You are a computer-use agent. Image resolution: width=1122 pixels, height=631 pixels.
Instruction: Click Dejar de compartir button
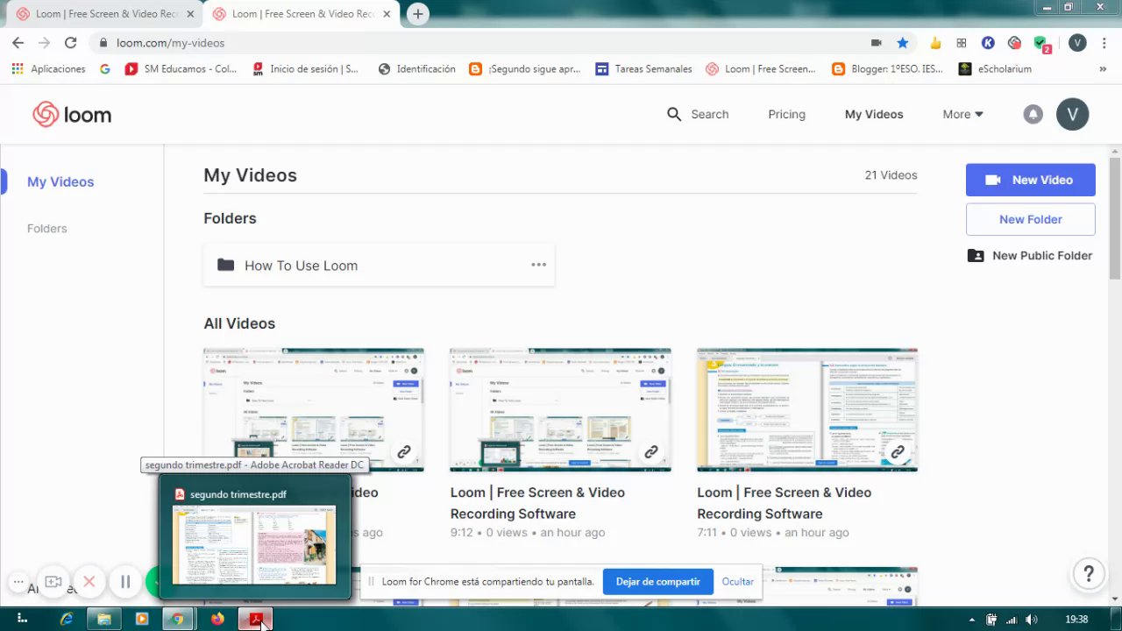pyautogui.click(x=657, y=581)
